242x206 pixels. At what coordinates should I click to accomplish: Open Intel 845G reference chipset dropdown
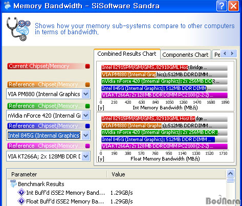(x=85, y=135)
